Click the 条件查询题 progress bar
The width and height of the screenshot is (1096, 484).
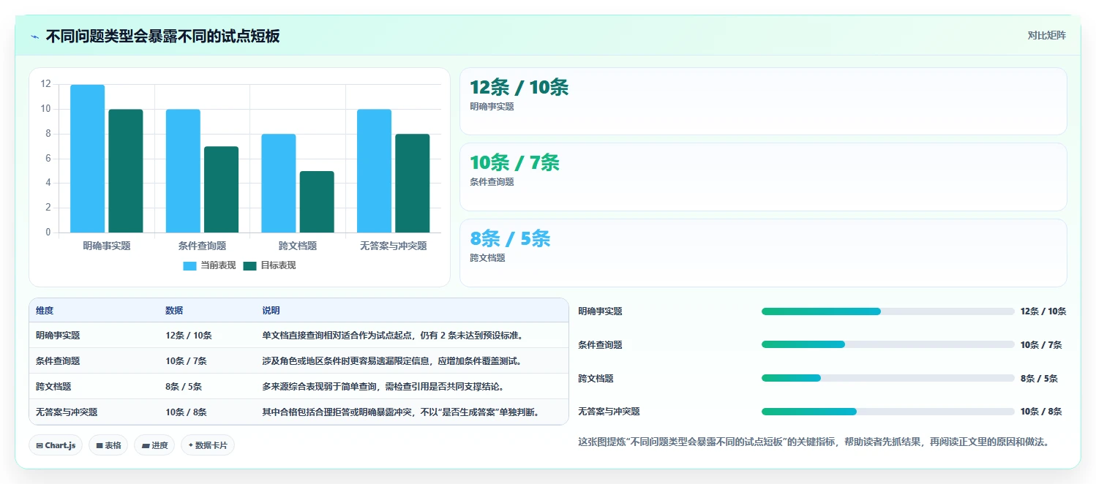point(888,344)
